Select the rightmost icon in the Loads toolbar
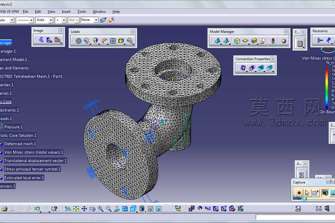The image size is (335, 223). pyautogui.click(x=129, y=41)
